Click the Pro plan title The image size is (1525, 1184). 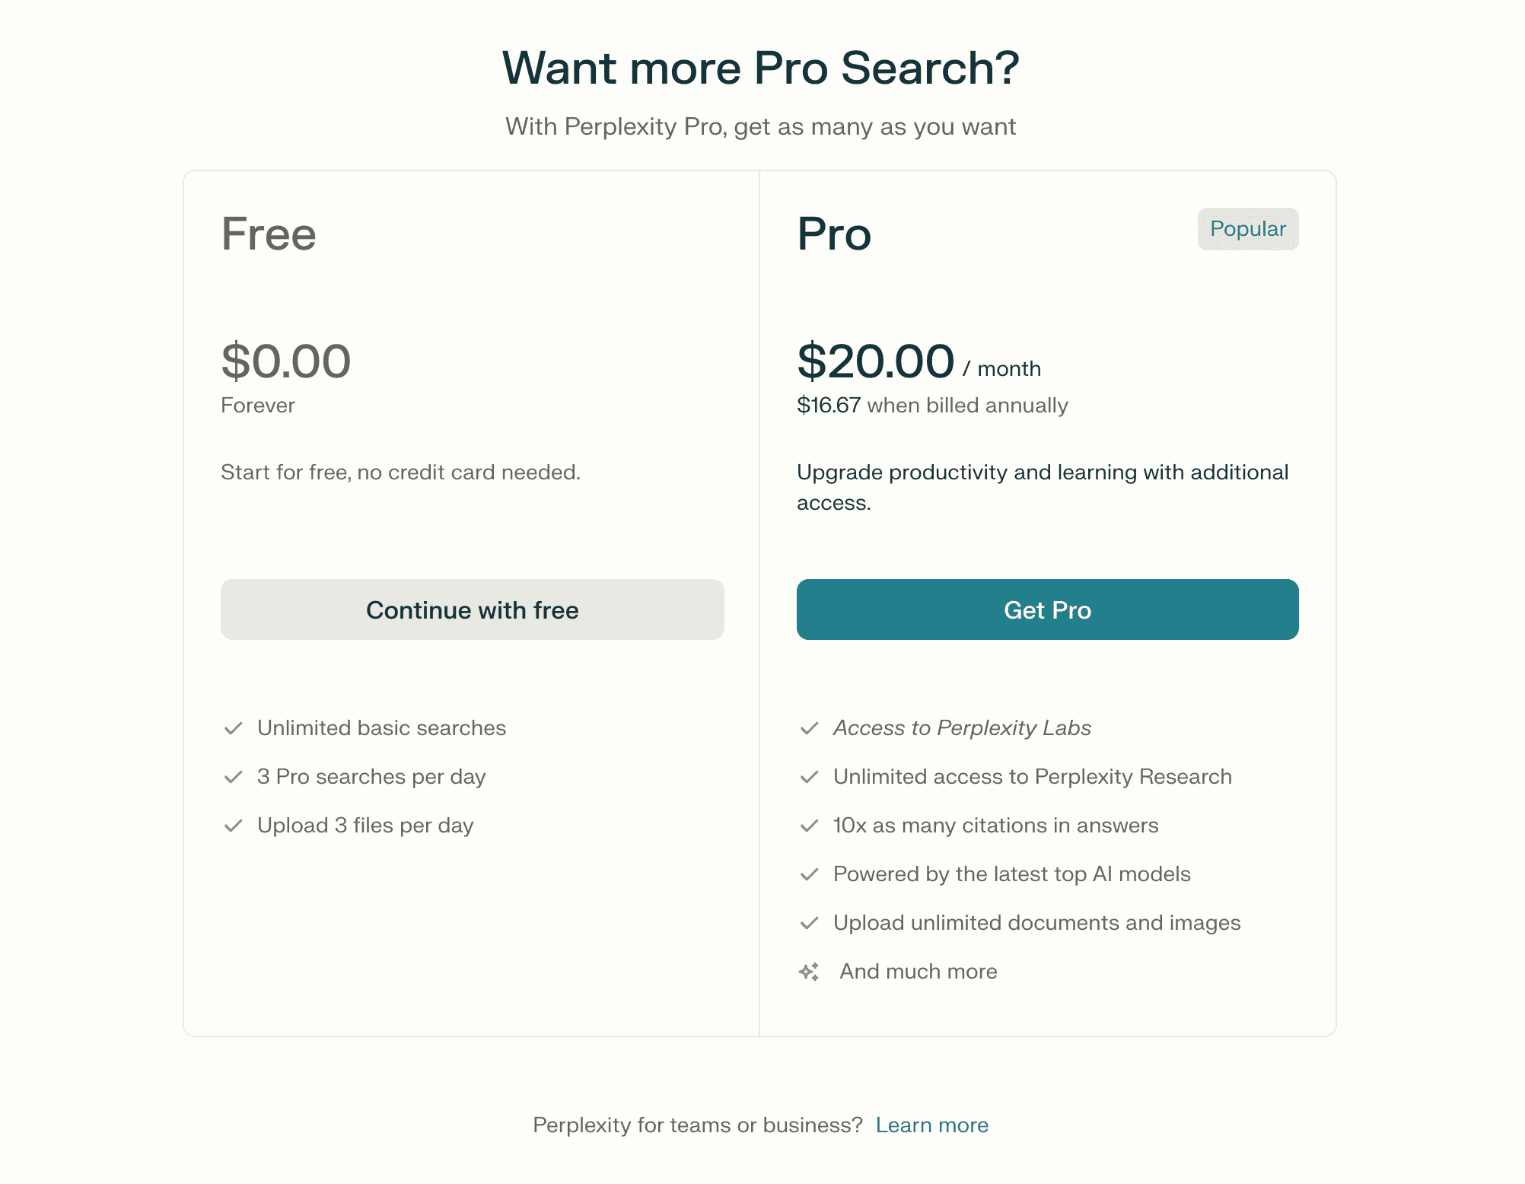pyautogui.click(x=834, y=234)
